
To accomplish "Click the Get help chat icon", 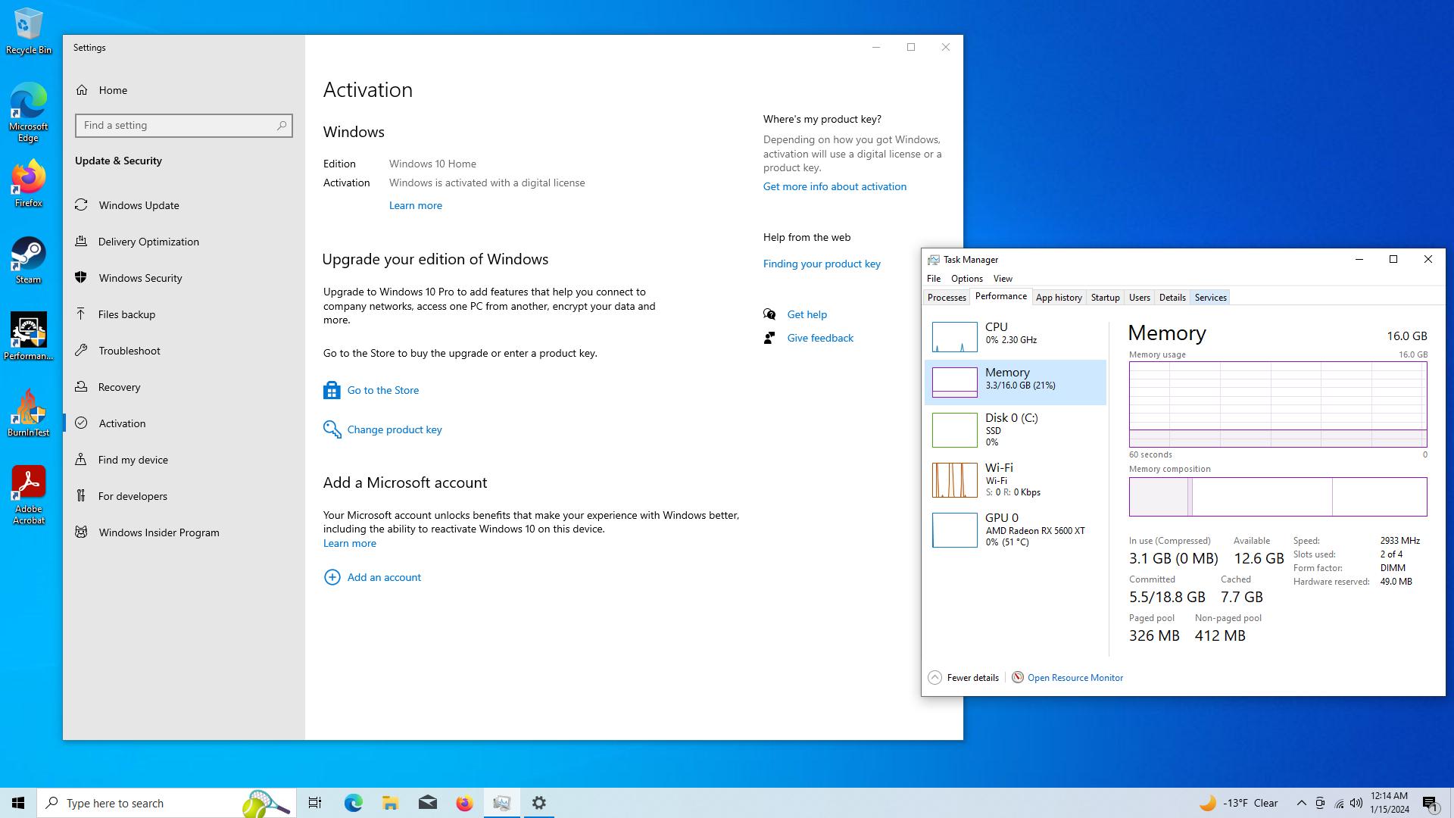I will coord(769,314).
